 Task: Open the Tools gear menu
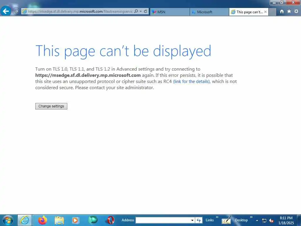[296, 11]
